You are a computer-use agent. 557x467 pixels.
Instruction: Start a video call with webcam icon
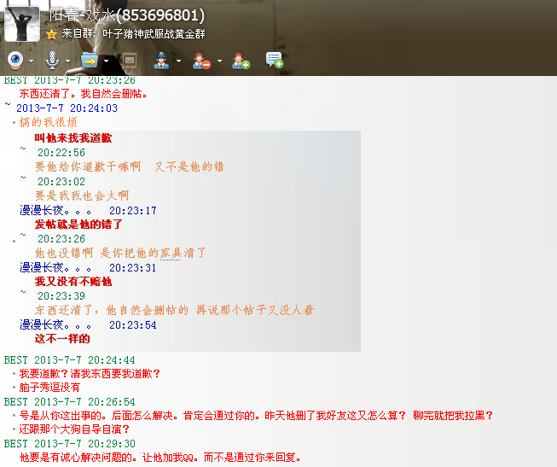[16, 60]
